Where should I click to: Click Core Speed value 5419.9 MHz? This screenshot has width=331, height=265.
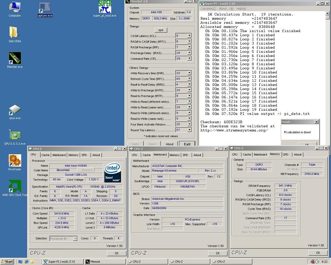[62, 214]
